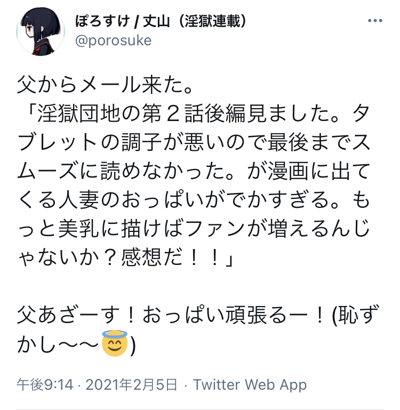Open the Twitter Web App source link
Screen dimensions: 400x410
pos(250,384)
